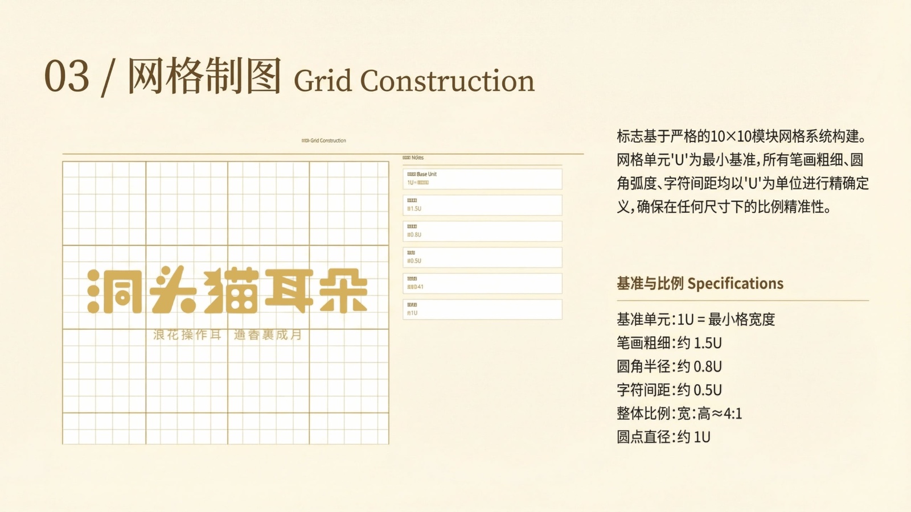This screenshot has width=911, height=512.
Task: Click the last 1U note box
Action: [482, 309]
